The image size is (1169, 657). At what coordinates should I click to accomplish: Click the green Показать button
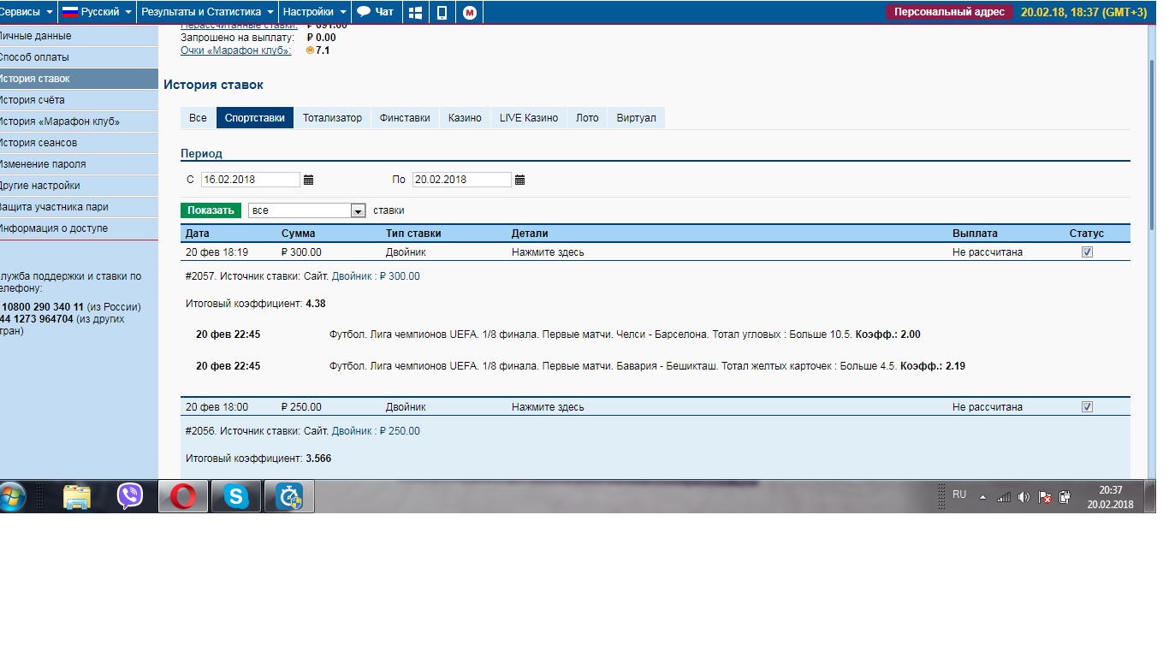(x=211, y=210)
